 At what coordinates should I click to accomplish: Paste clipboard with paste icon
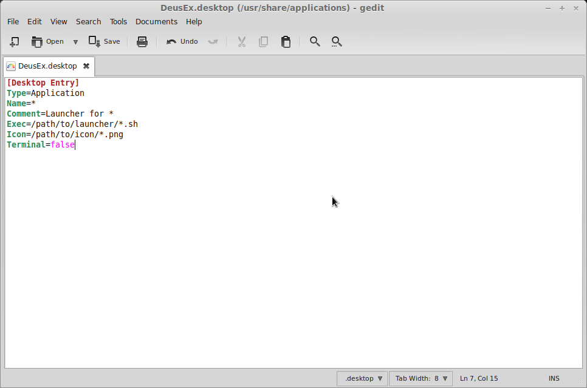pos(286,41)
